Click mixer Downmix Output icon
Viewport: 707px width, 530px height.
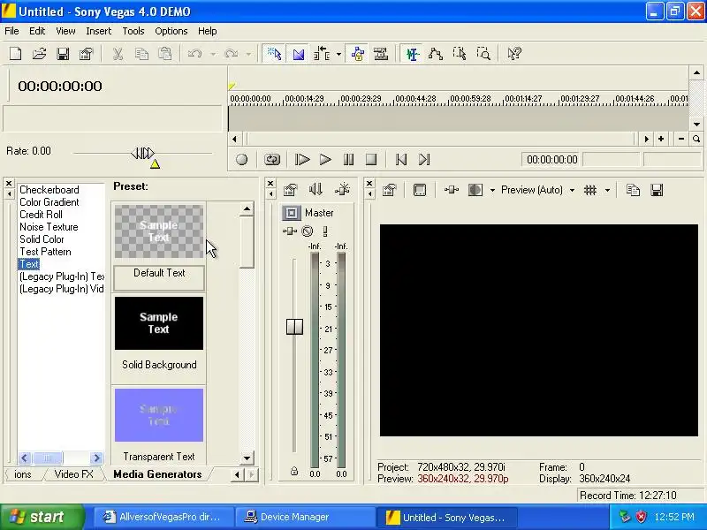tap(316, 190)
